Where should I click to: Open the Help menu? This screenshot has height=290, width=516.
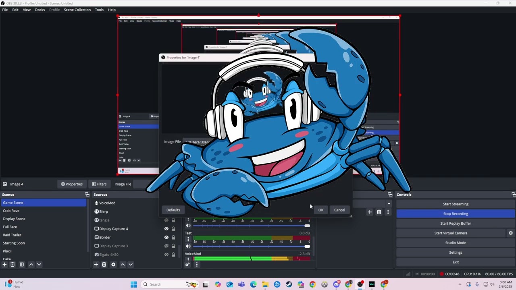(112, 10)
